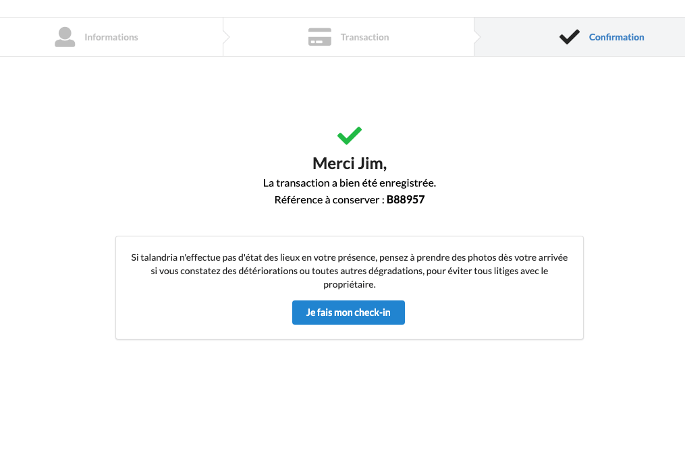Select the Confirmation step label
This screenshot has height=454, width=685.
point(616,37)
